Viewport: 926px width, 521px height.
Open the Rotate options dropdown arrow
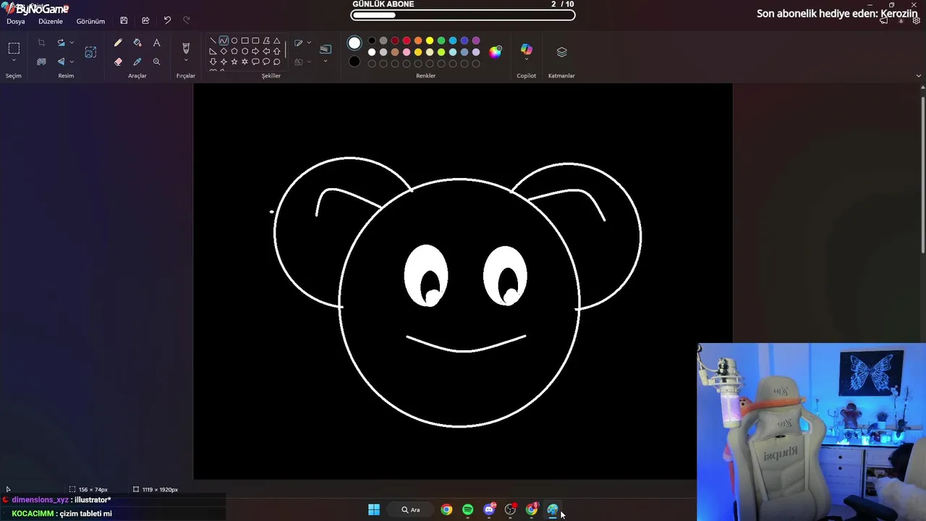(72, 43)
